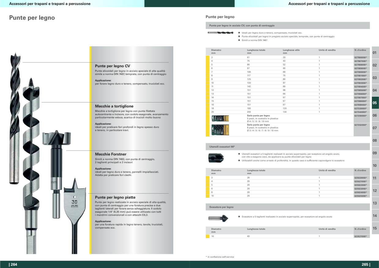The width and height of the screenshot is (379, 268).
Task: Select the active chapter tab 05
Action: point(375,103)
